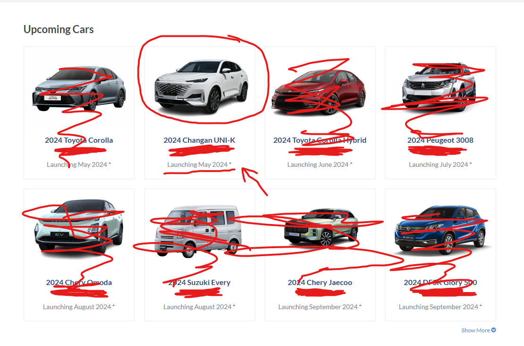This screenshot has height=346, width=524.
Task: Click the Show More chevron icon
Action: click(493, 330)
